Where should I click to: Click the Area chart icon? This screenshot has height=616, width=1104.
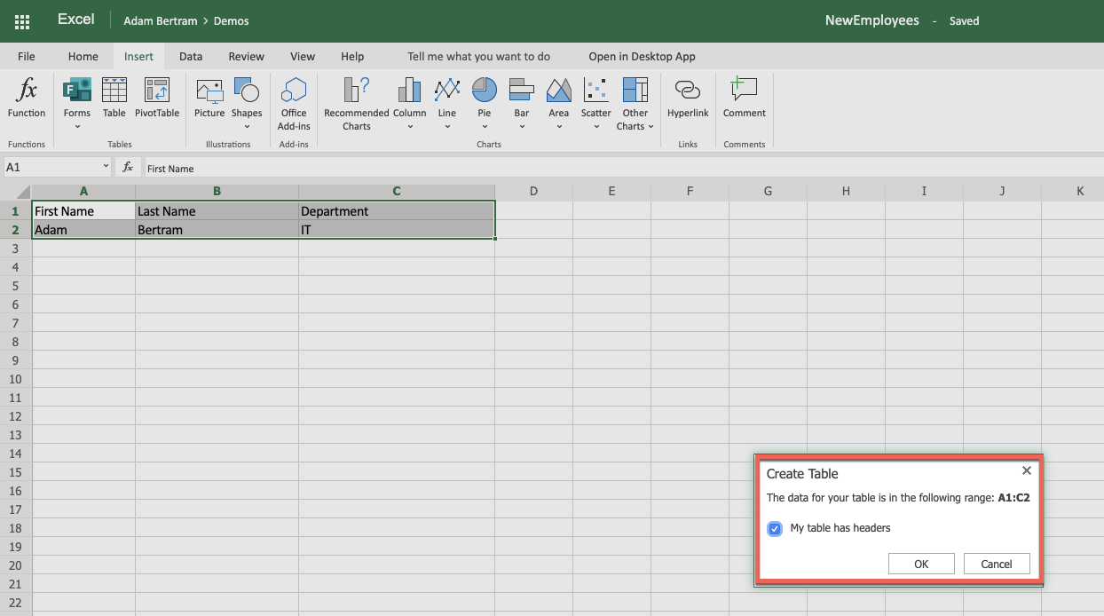pyautogui.click(x=559, y=90)
